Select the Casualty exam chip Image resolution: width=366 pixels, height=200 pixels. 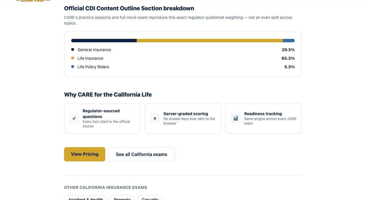[x=150, y=198]
